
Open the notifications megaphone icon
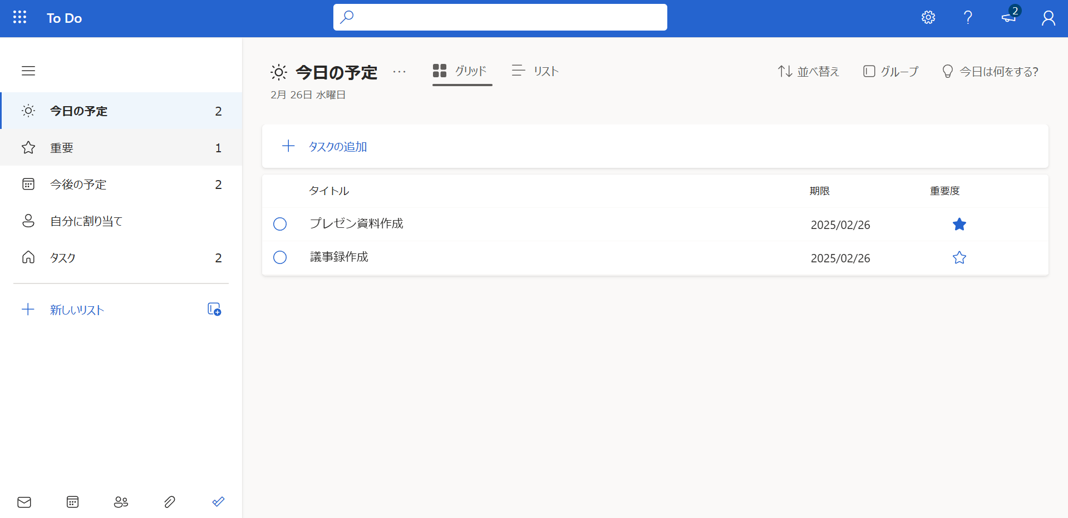click(1007, 18)
